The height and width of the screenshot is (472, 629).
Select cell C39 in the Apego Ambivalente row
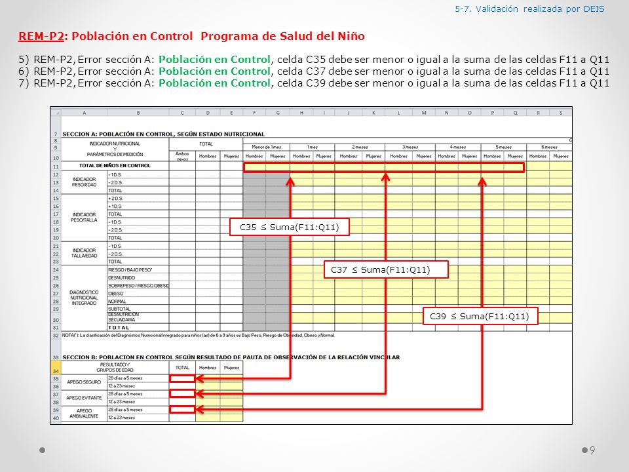182,409
